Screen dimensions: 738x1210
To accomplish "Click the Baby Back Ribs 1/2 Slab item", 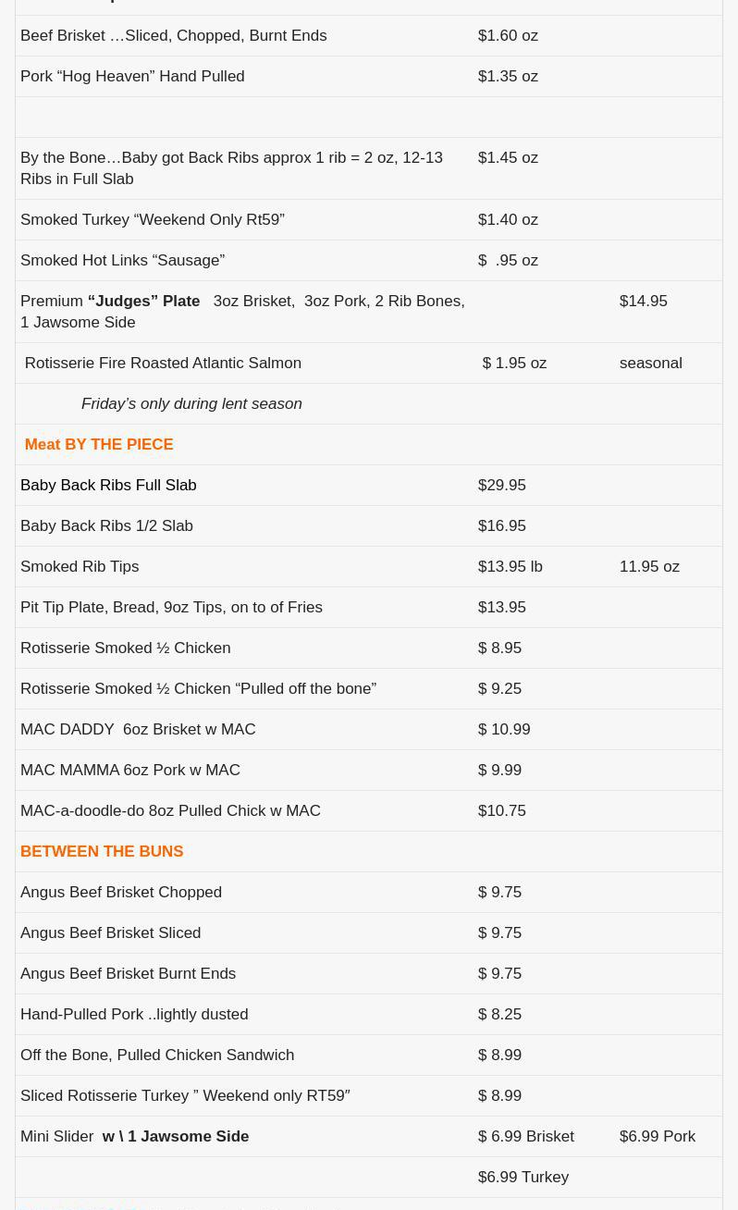I will click(x=106, y=525).
